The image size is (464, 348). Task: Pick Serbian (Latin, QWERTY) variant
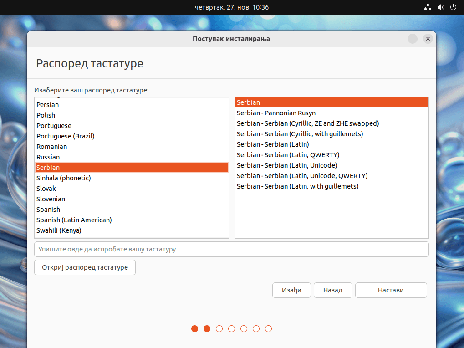point(331,155)
